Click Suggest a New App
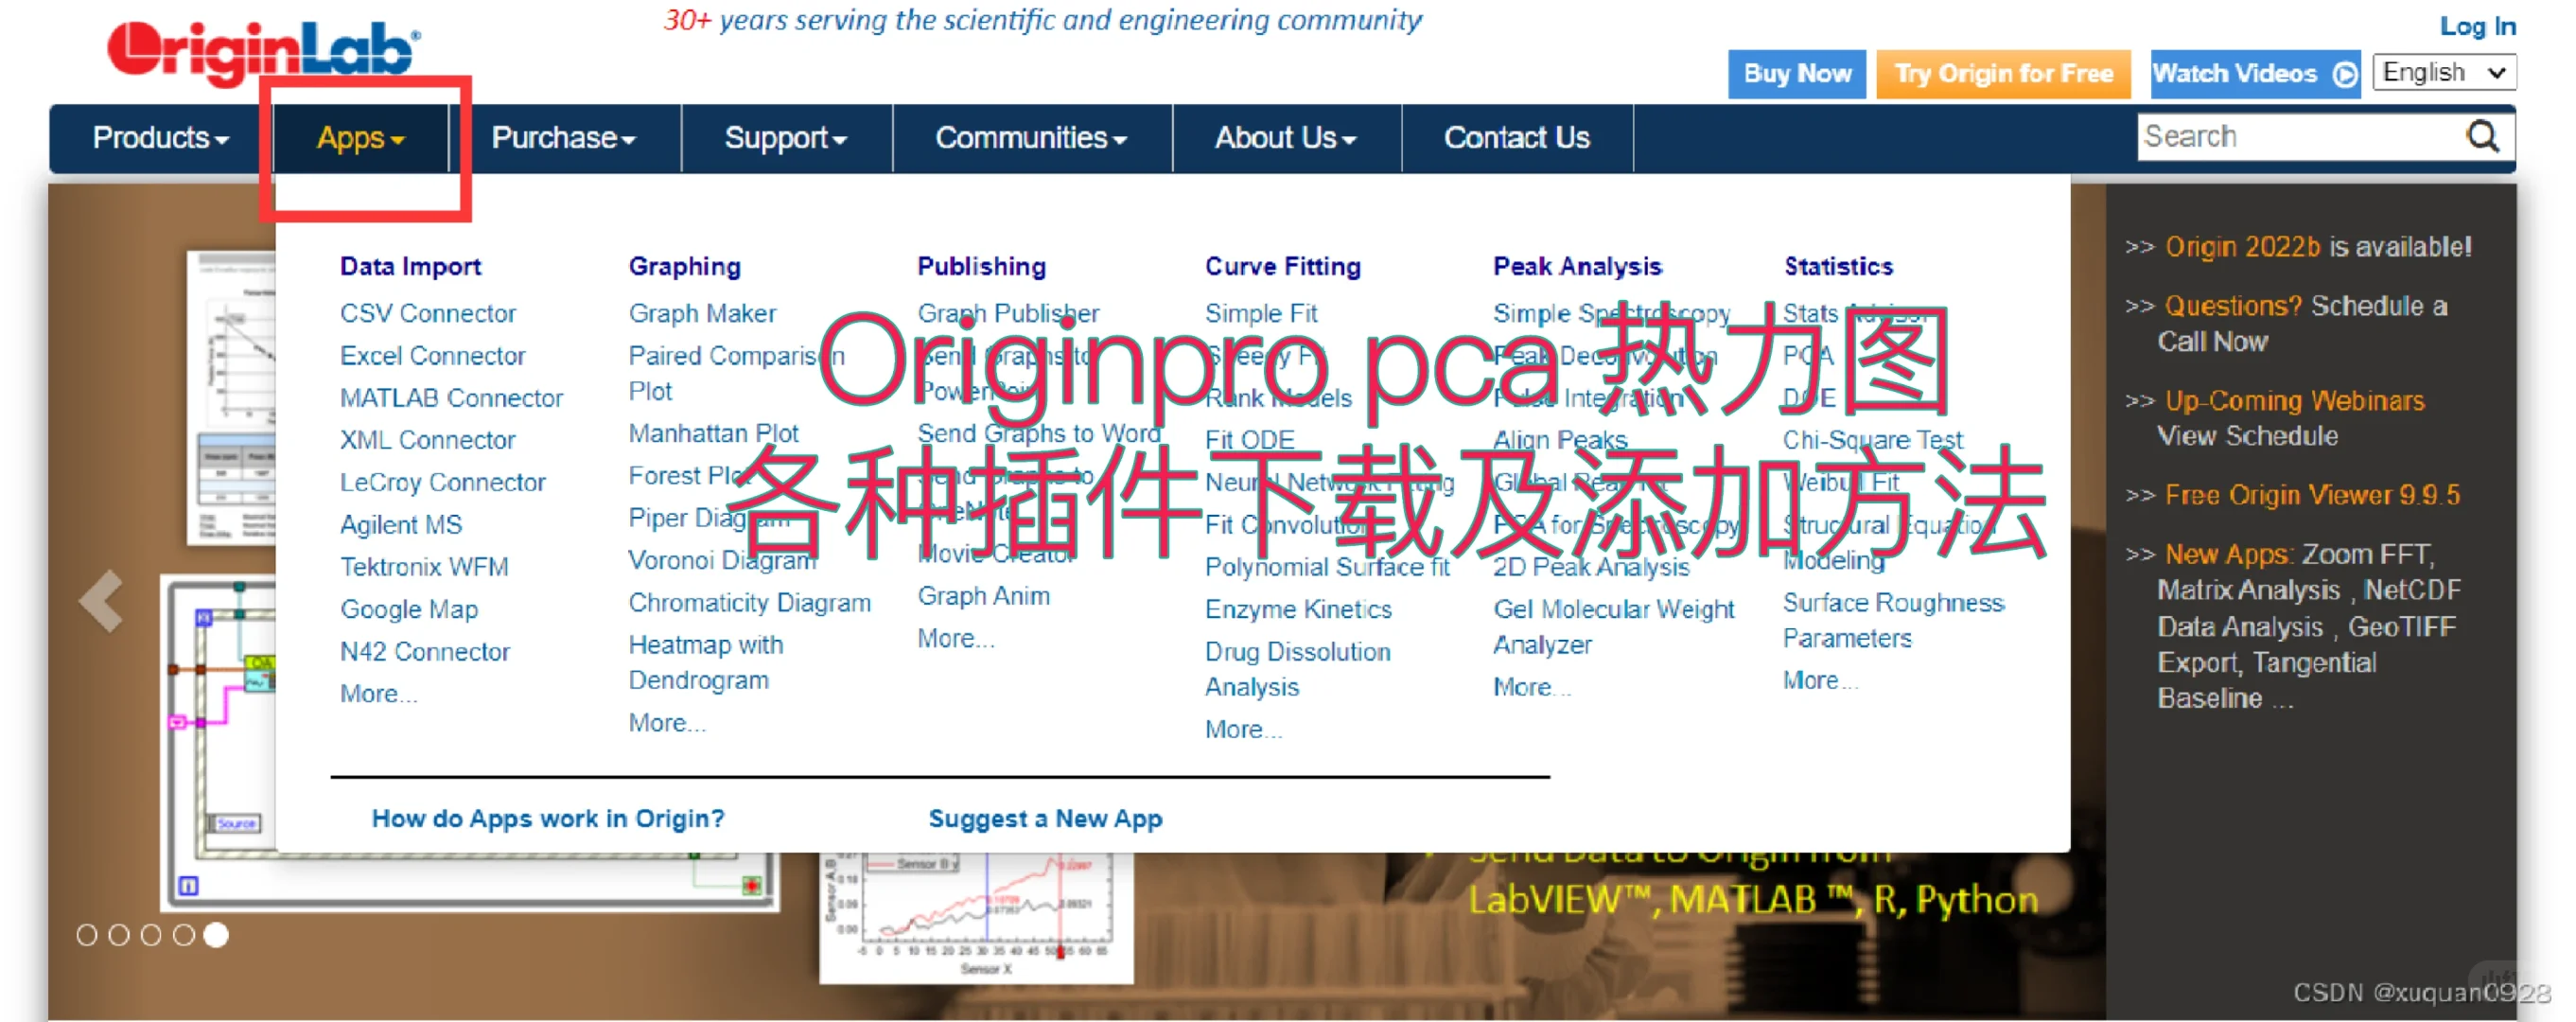Screen dimensions: 2576x1022 1045,818
